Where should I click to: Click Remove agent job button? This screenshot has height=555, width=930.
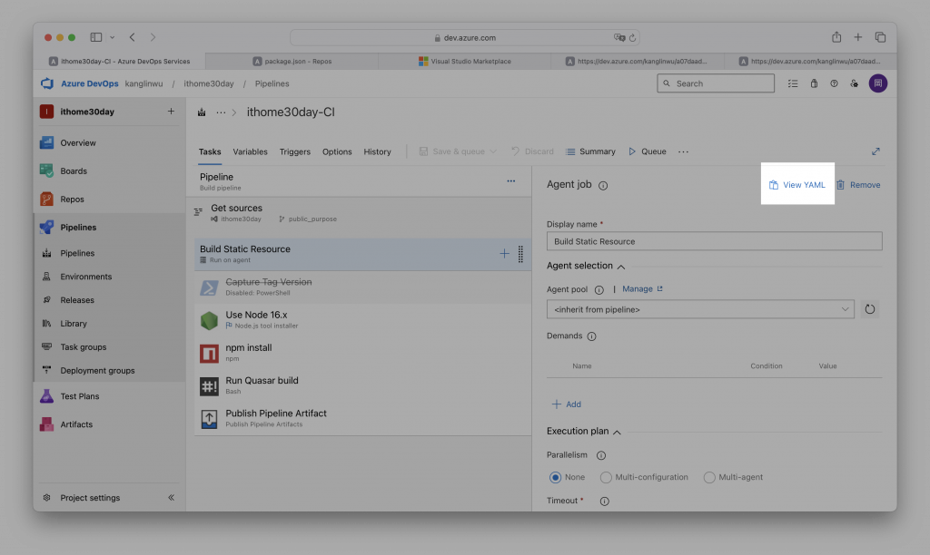(858, 185)
